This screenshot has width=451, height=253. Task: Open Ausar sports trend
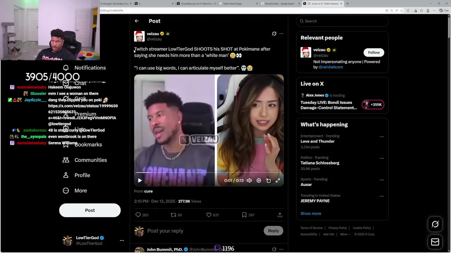click(306, 184)
